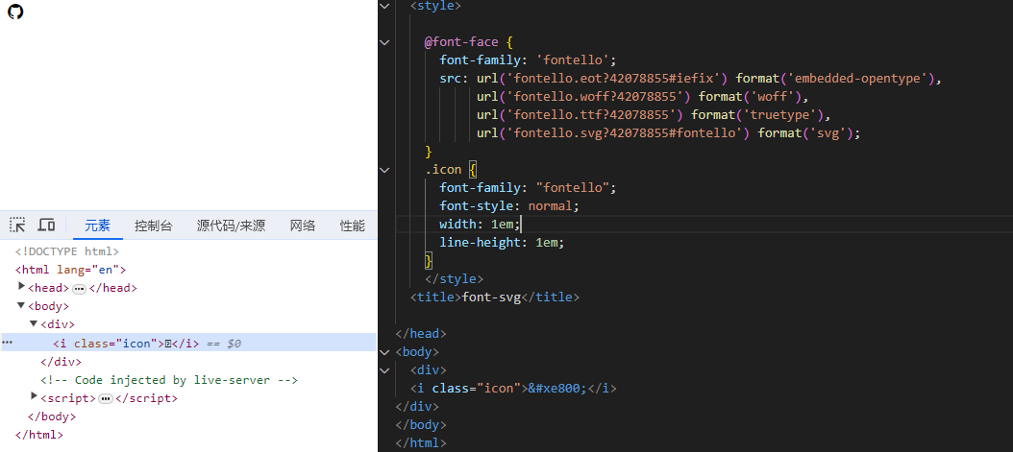This screenshot has width=1013, height=452.
Task: Place cursor on line-height: 1em line
Action: pos(502,243)
